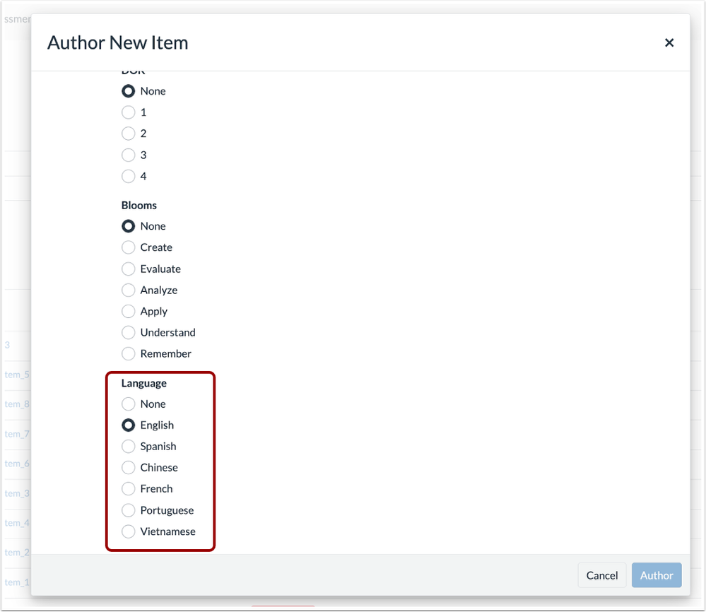Select DOK level 1 radio button
Viewport: 706px width, 612px height.
point(129,112)
